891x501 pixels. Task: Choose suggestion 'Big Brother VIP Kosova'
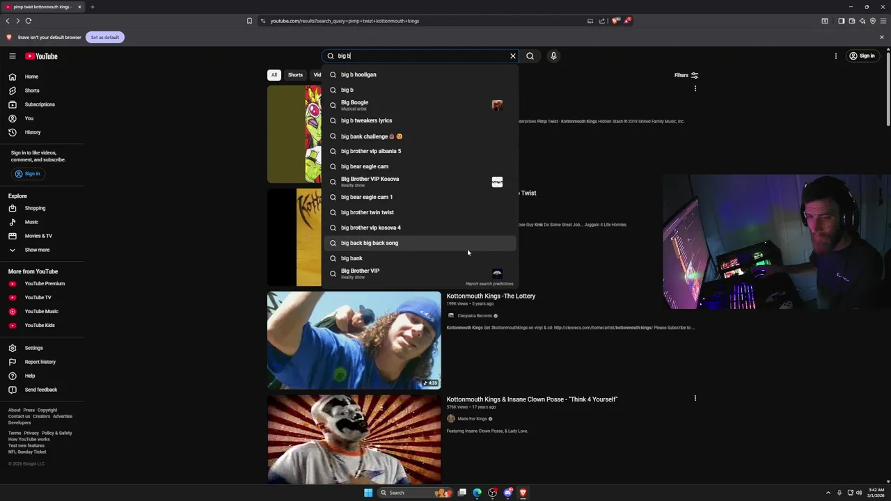pyautogui.click(x=420, y=182)
